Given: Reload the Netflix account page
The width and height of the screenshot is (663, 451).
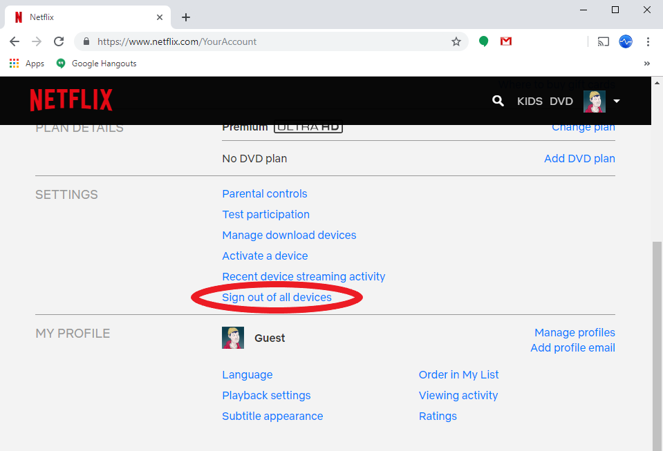Looking at the screenshot, I should coord(59,41).
